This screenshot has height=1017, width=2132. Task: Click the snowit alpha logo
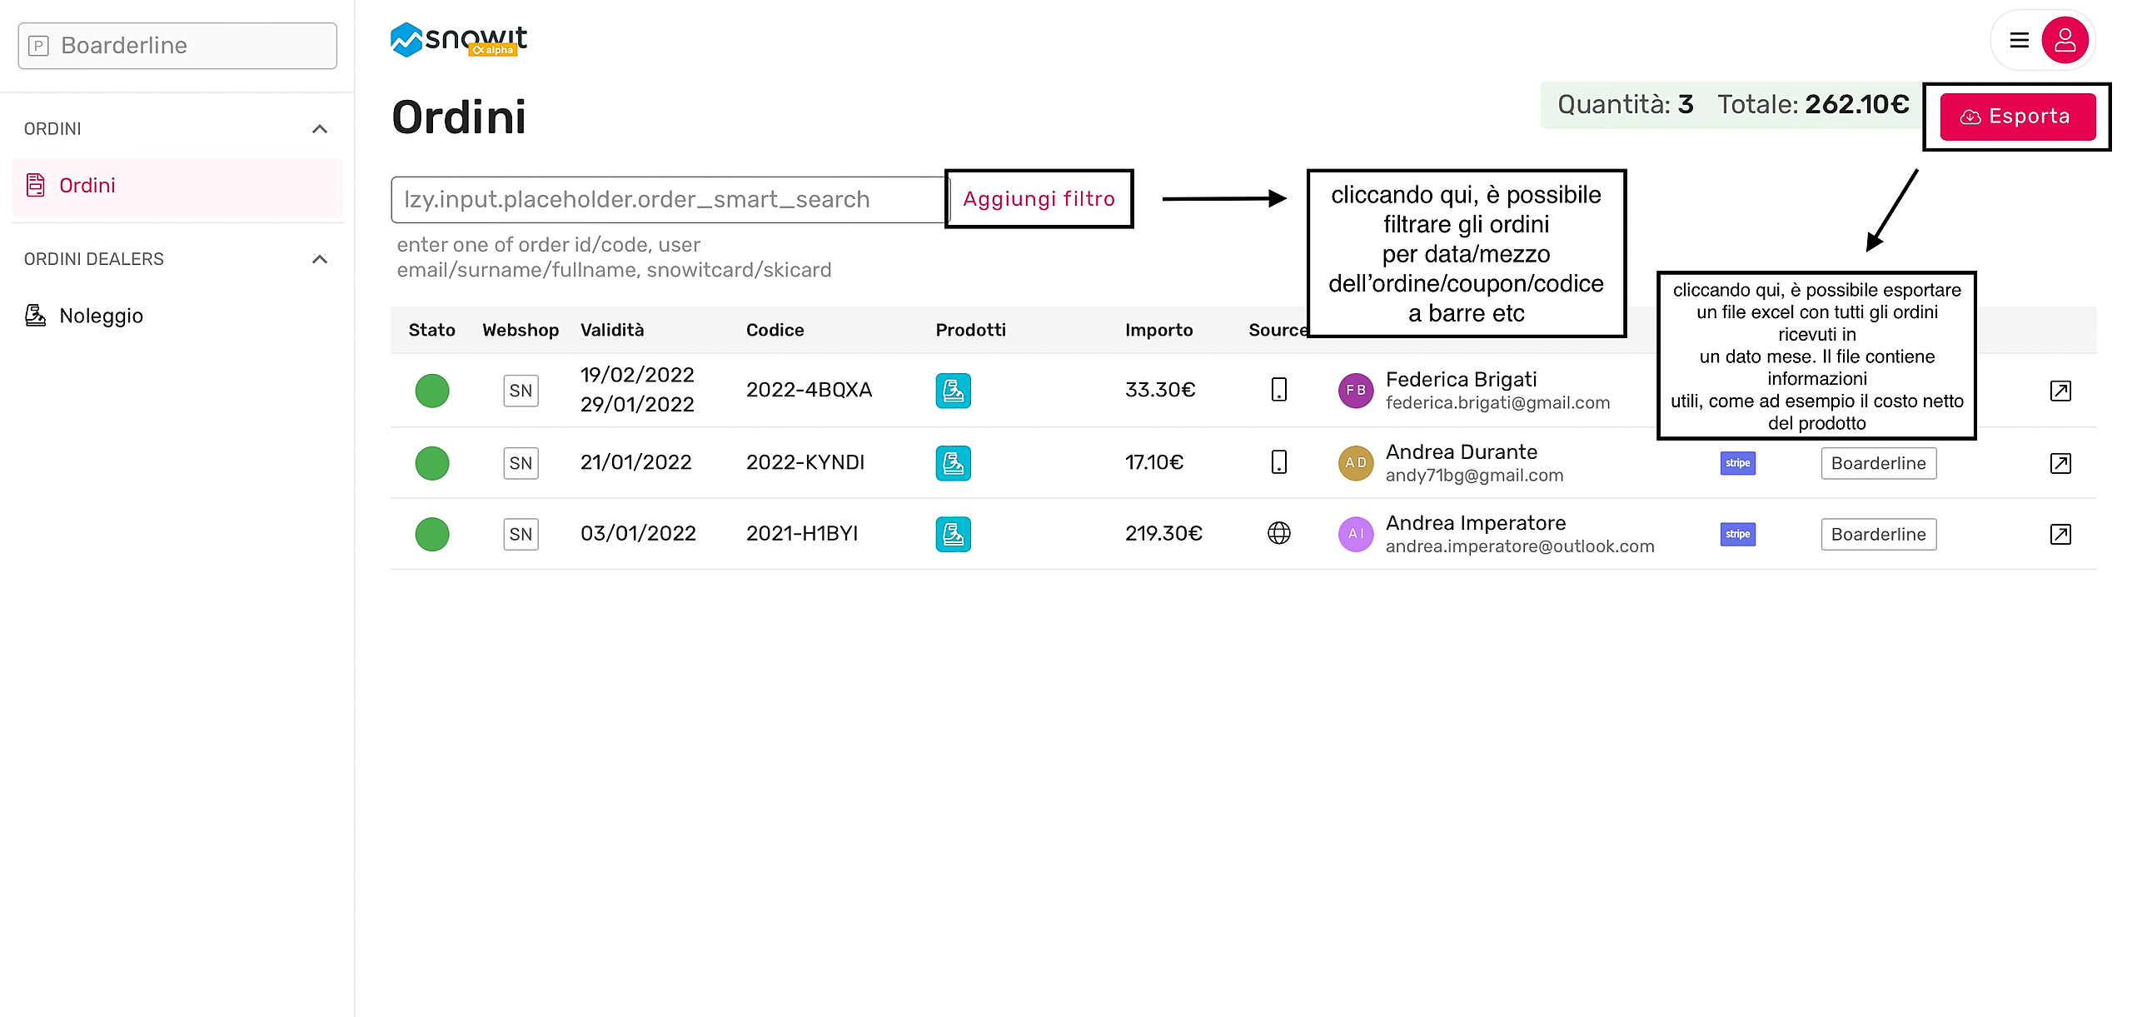coord(459,40)
